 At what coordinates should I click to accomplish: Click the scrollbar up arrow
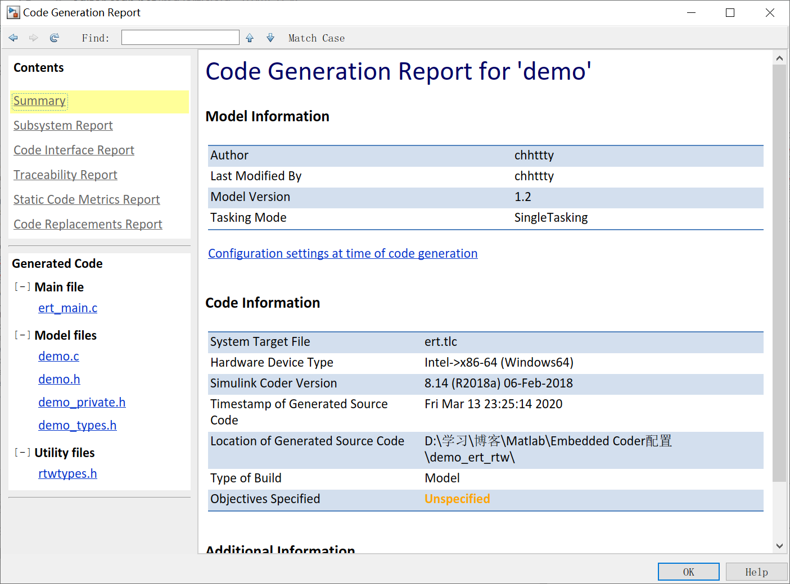click(779, 58)
